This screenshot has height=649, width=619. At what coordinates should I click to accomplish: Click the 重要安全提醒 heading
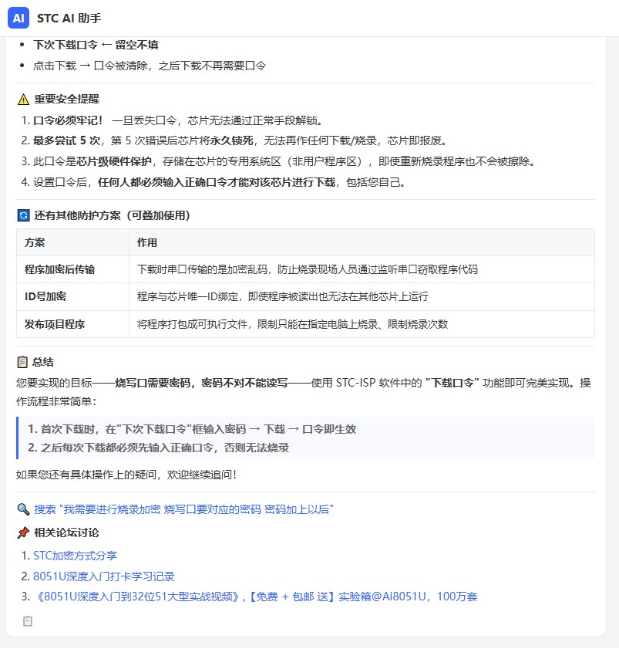pos(66,100)
